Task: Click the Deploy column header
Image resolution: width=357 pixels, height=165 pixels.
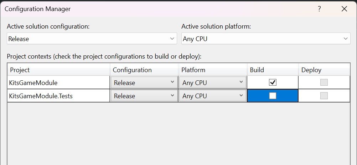Action: (324, 70)
